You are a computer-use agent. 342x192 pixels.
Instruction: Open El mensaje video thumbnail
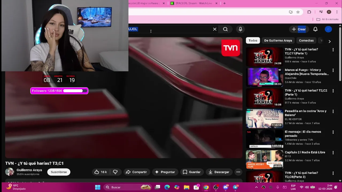point(264,139)
